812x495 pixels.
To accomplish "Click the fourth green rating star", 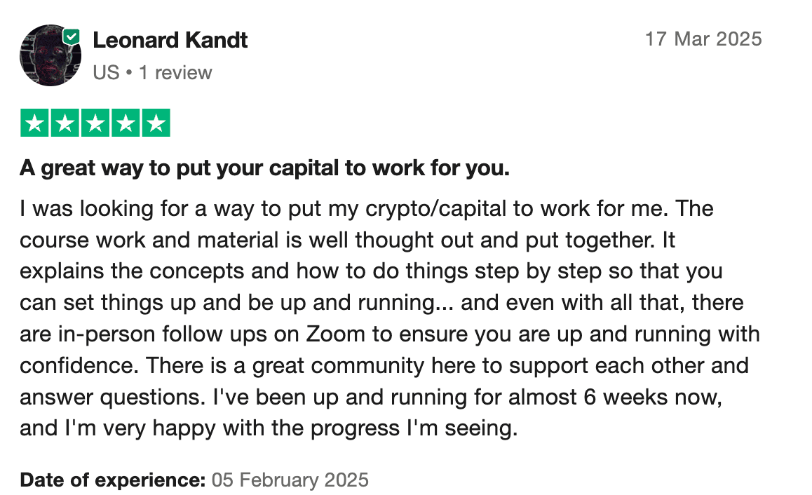I will [125, 123].
